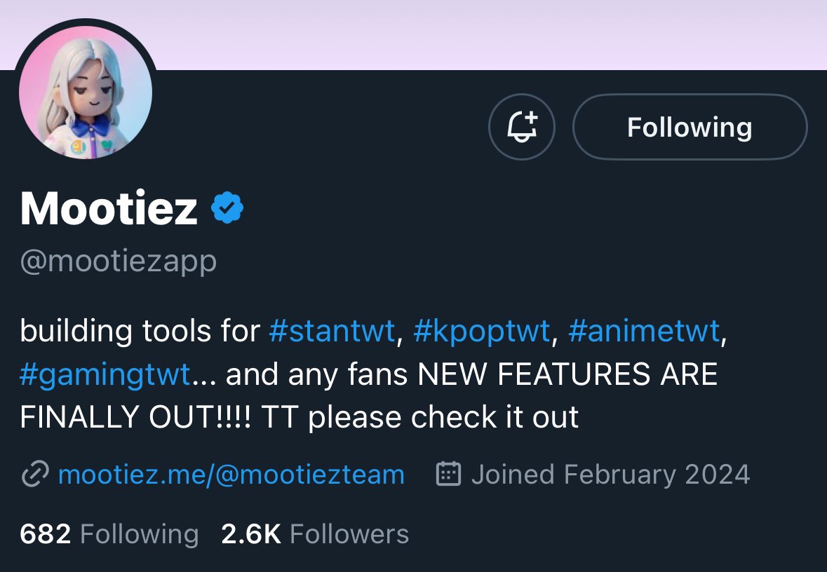Click the Followers label
The height and width of the screenshot is (572, 827).
(x=349, y=534)
